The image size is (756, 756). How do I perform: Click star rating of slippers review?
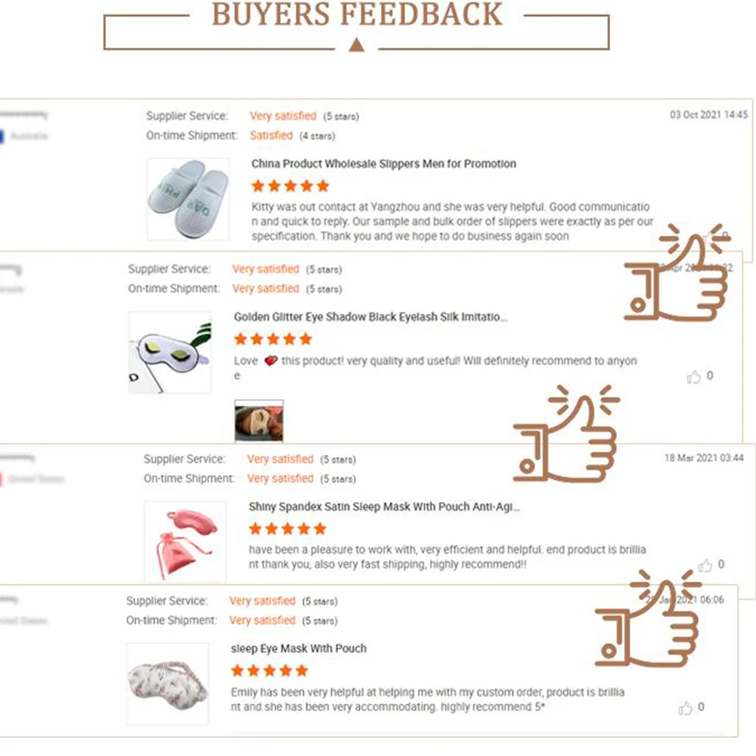[x=290, y=185]
